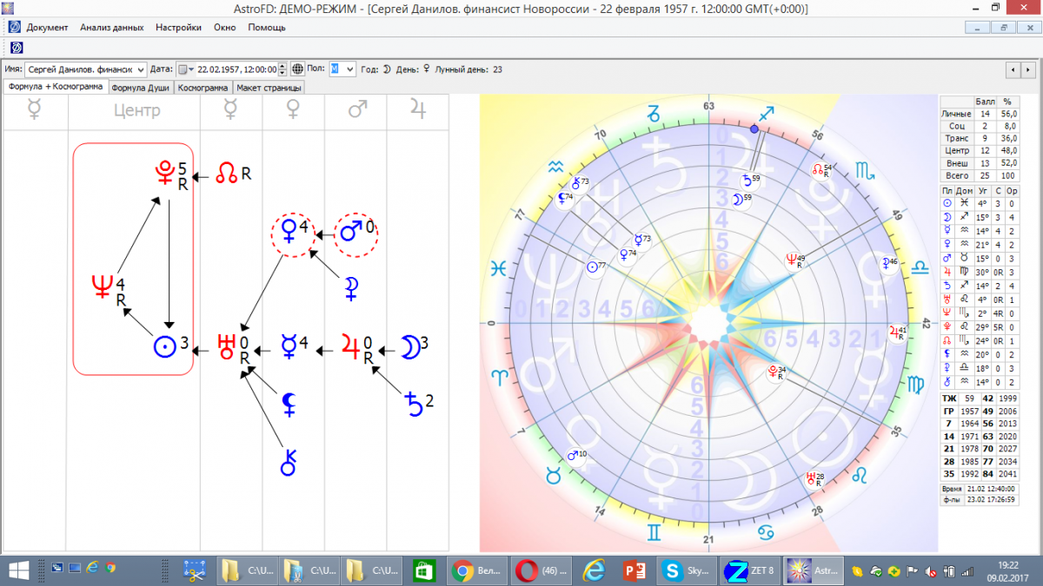Click the AstroFD icon in the toolbar
Viewport: 1043px width, 586px height.
point(15,47)
